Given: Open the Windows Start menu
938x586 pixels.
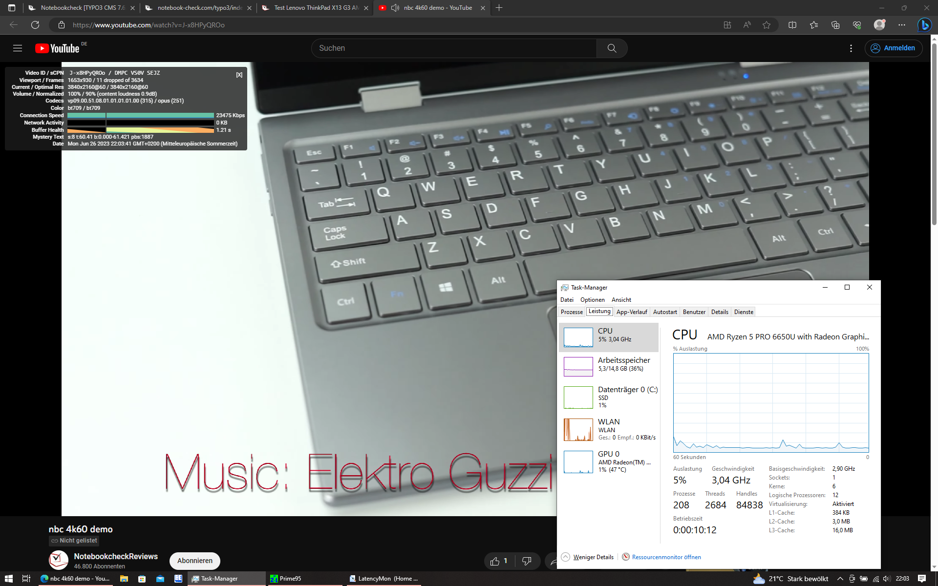Looking at the screenshot, I should point(9,579).
